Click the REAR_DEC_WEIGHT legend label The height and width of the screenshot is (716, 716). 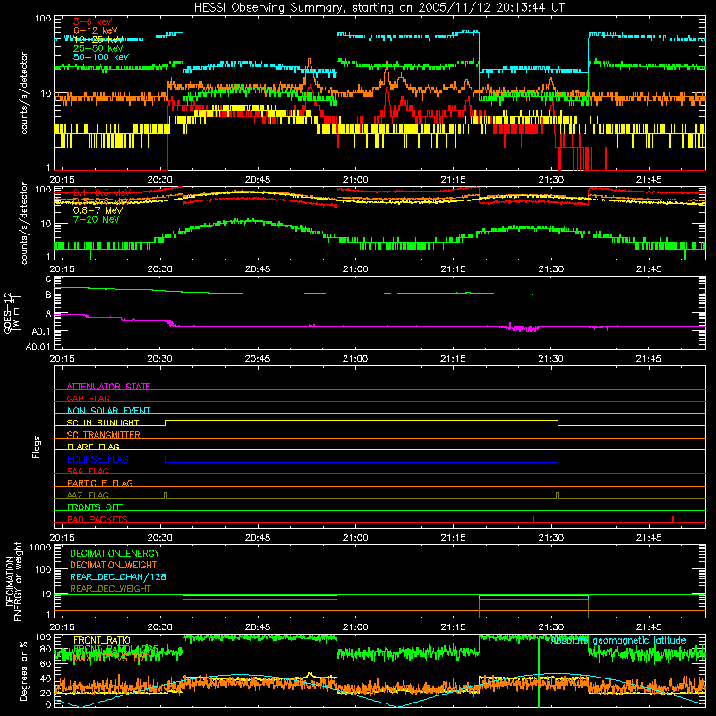(x=110, y=589)
